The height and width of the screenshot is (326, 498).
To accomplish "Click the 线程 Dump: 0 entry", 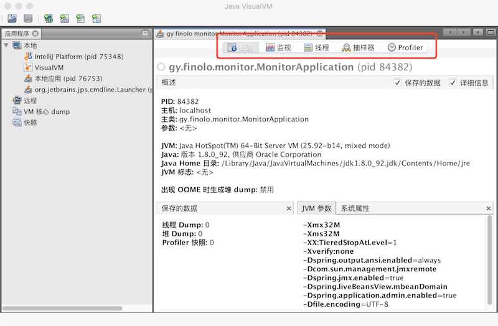I will coord(186,225).
